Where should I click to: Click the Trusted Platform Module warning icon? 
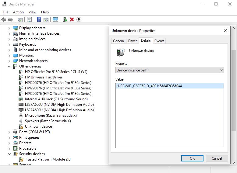tap(21, 159)
